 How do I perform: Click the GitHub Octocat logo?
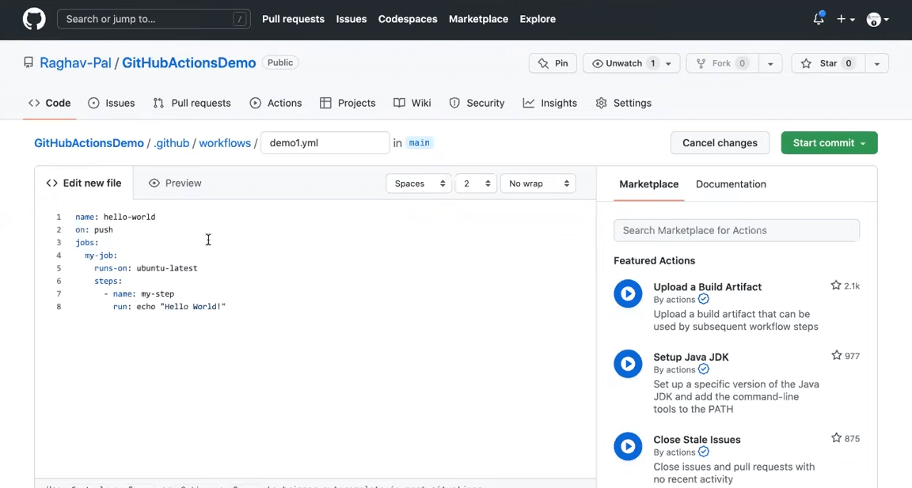pos(34,19)
